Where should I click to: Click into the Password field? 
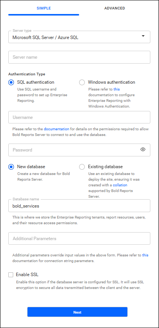pos(79,150)
